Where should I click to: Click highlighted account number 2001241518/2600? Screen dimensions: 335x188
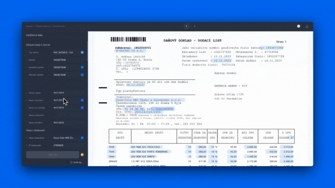[147, 112]
